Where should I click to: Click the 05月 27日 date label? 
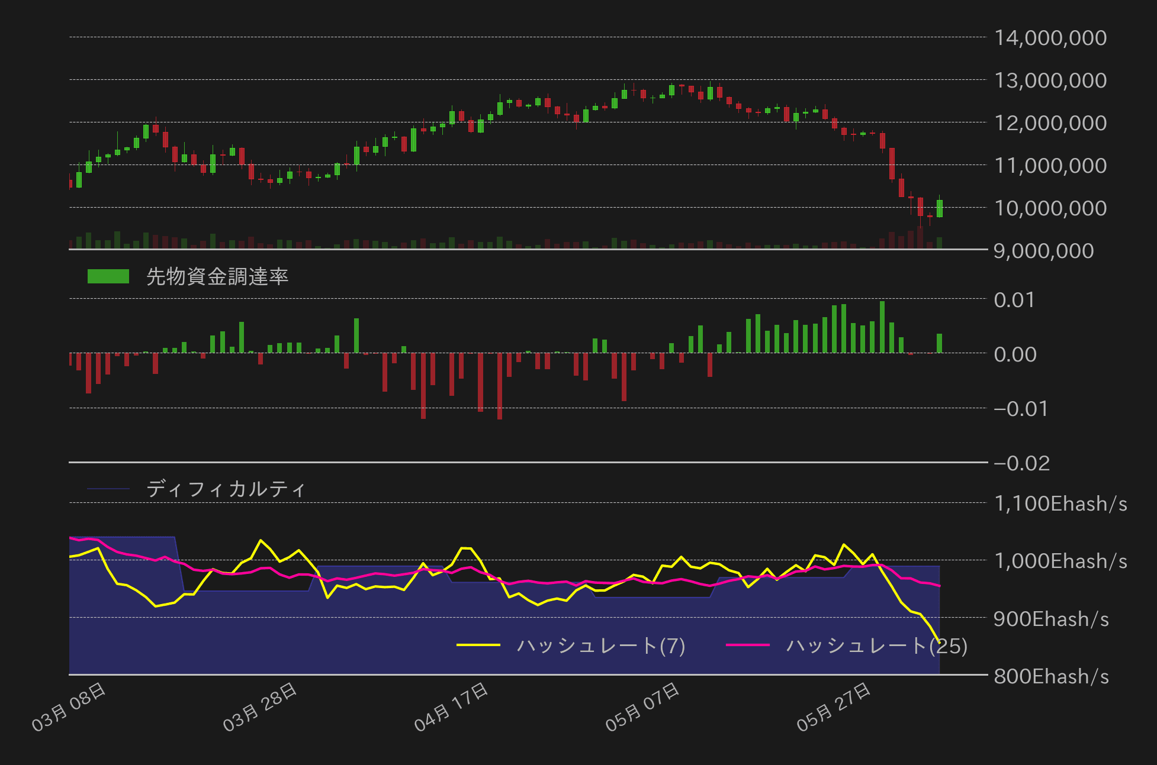834,707
